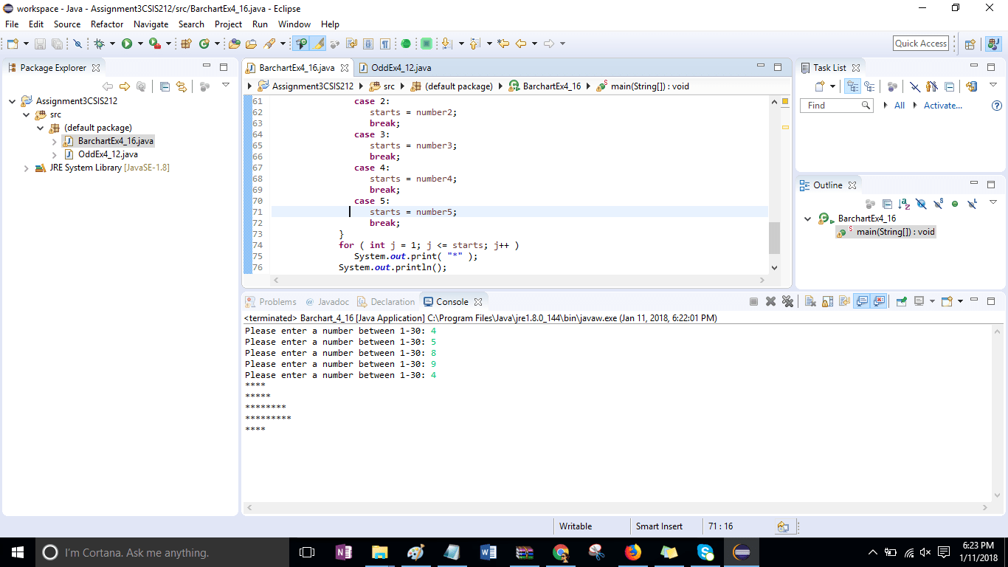
Task: Click the Activate link in Task List
Action: coord(943,106)
